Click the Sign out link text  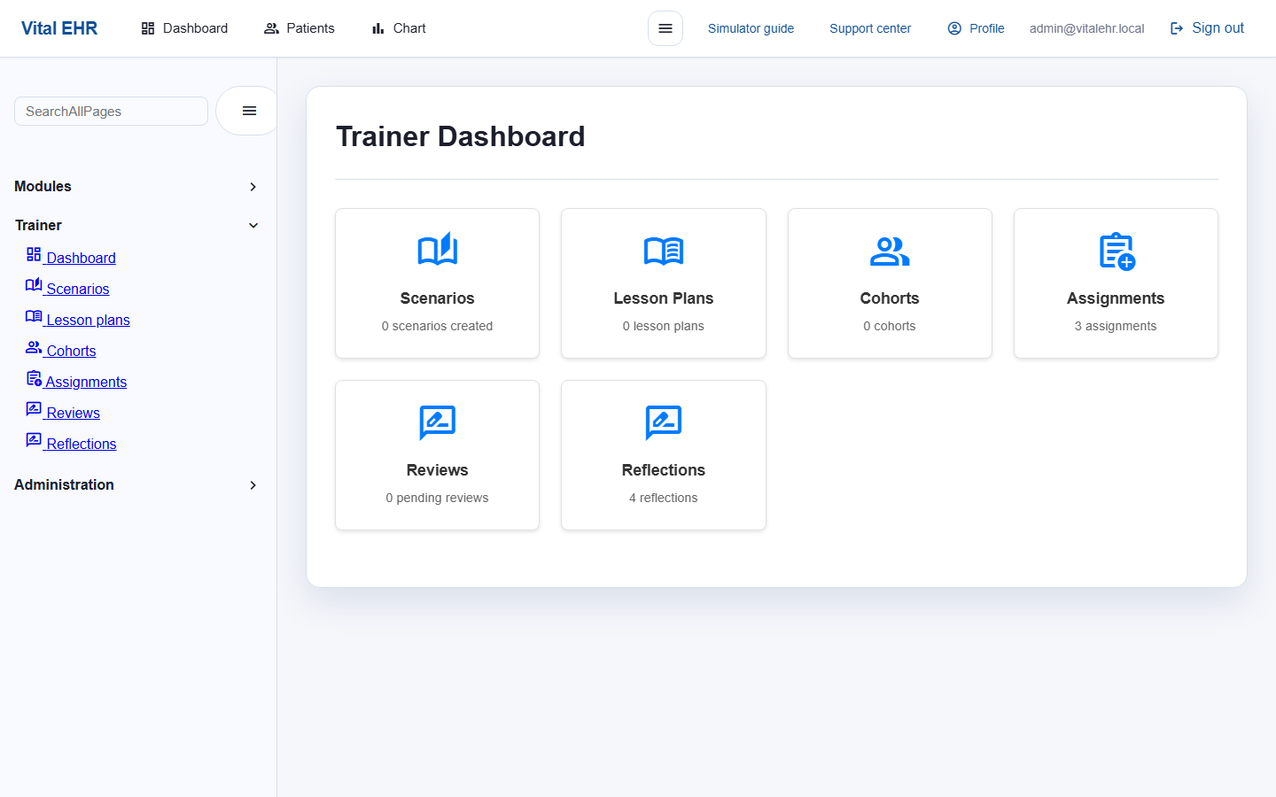coord(1218,28)
